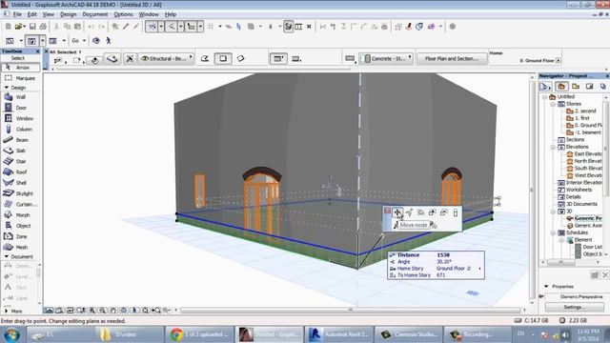Image resolution: width=610 pixels, height=343 pixels.
Task: Select the Mesh tool
Action: point(20,247)
